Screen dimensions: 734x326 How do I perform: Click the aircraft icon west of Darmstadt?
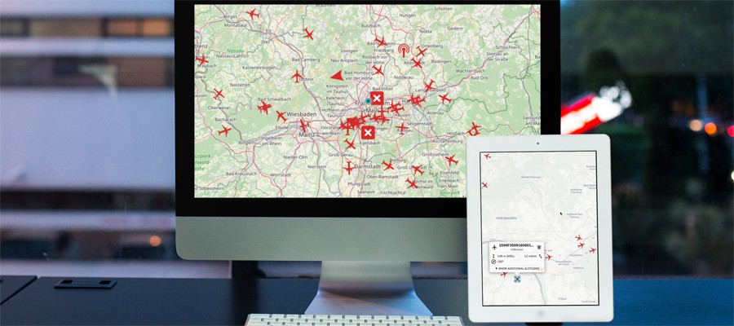(349, 169)
